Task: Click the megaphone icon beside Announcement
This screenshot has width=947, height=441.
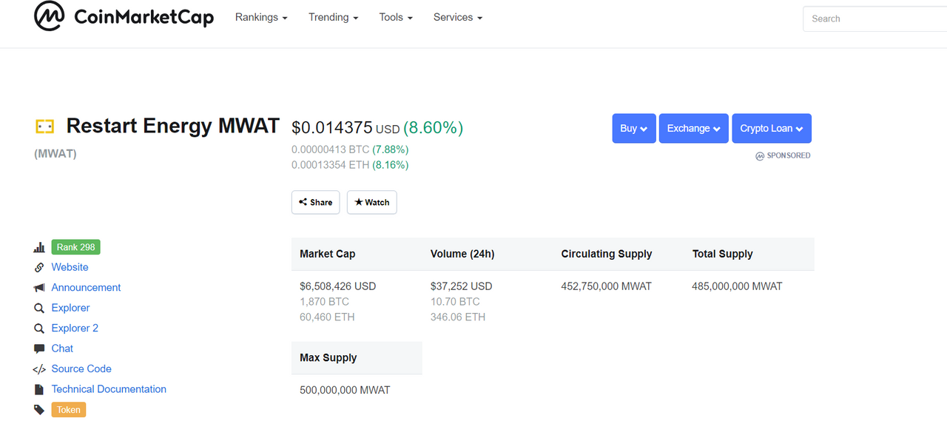Action: [39, 288]
